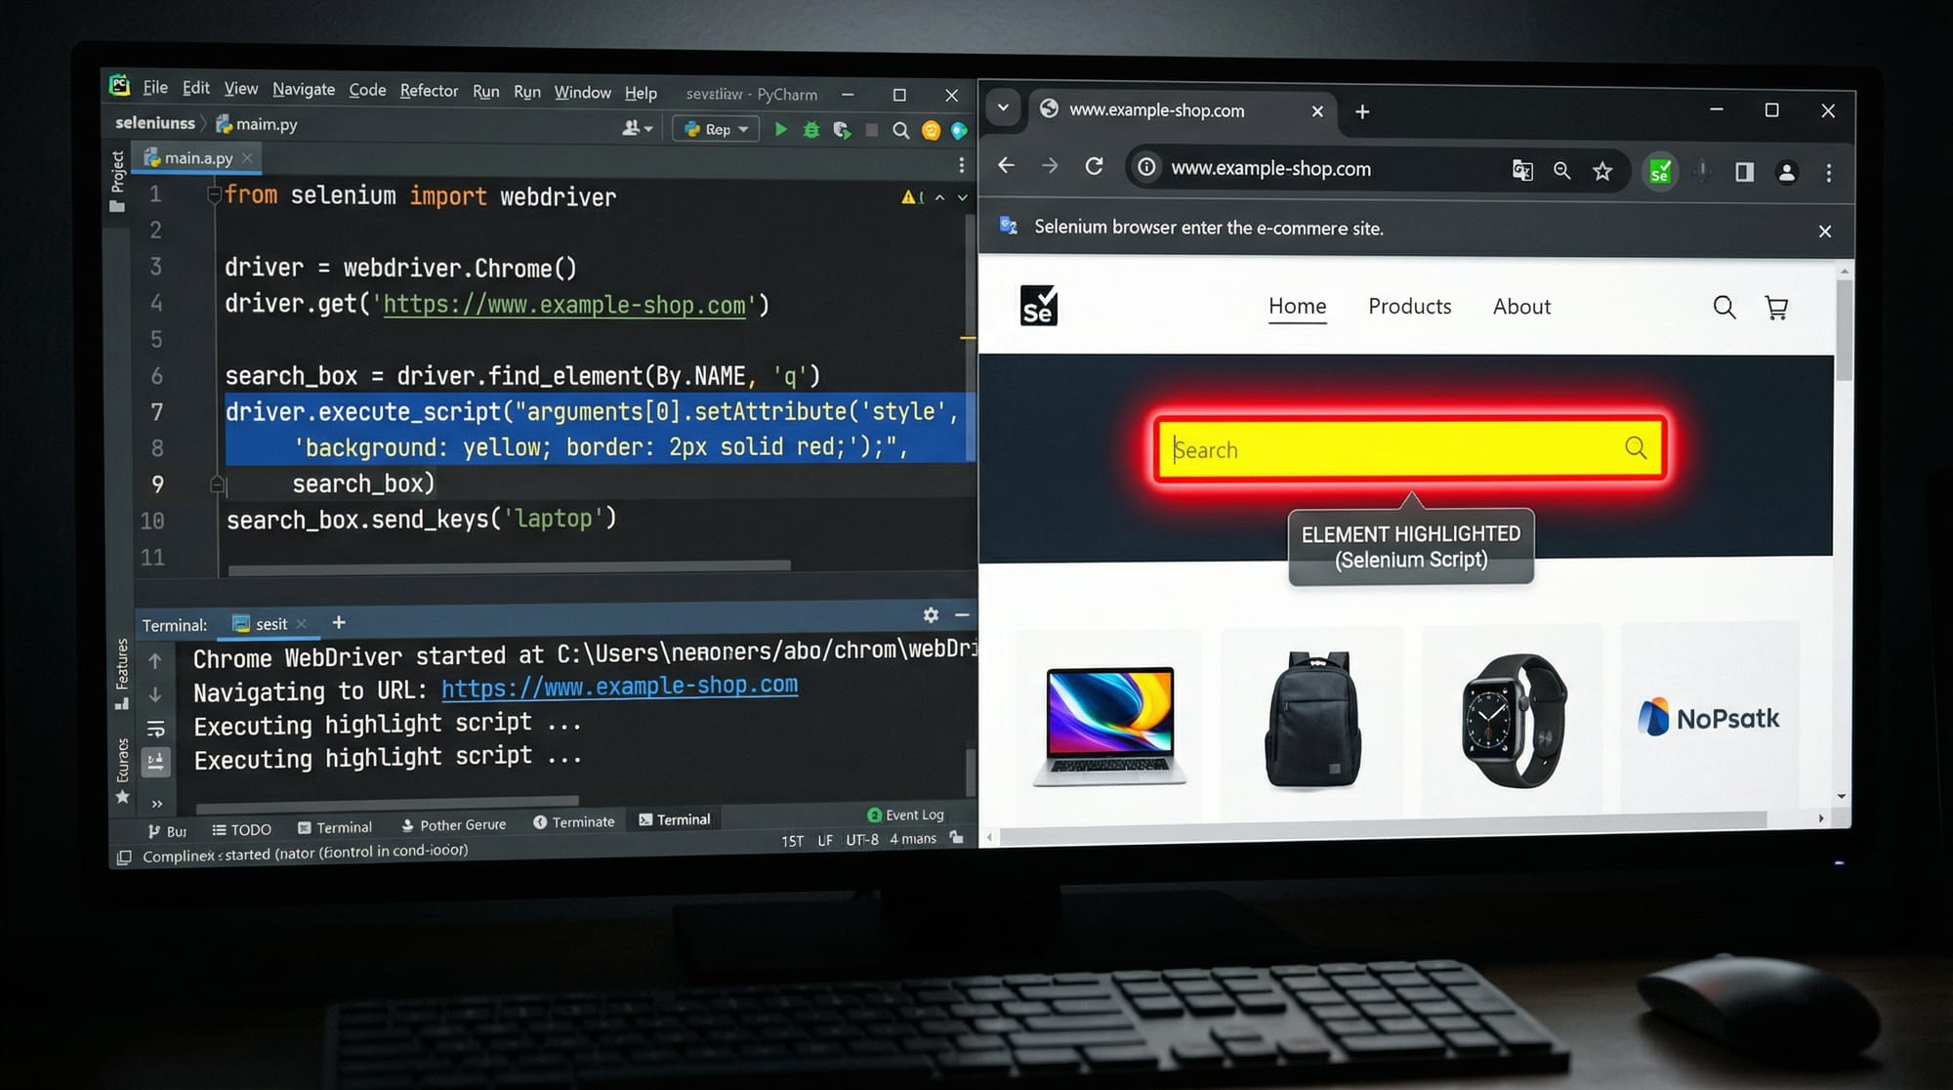Expand the warnings chevron in the editor
The image size is (1953, 1090).
pos(939,196)
